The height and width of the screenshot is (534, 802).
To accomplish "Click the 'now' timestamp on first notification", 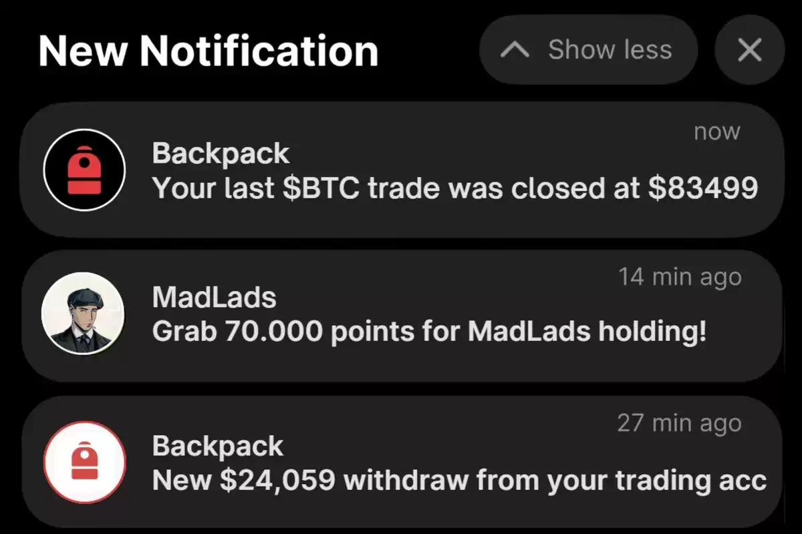I will pyautogui.click(x=717, y=131).
